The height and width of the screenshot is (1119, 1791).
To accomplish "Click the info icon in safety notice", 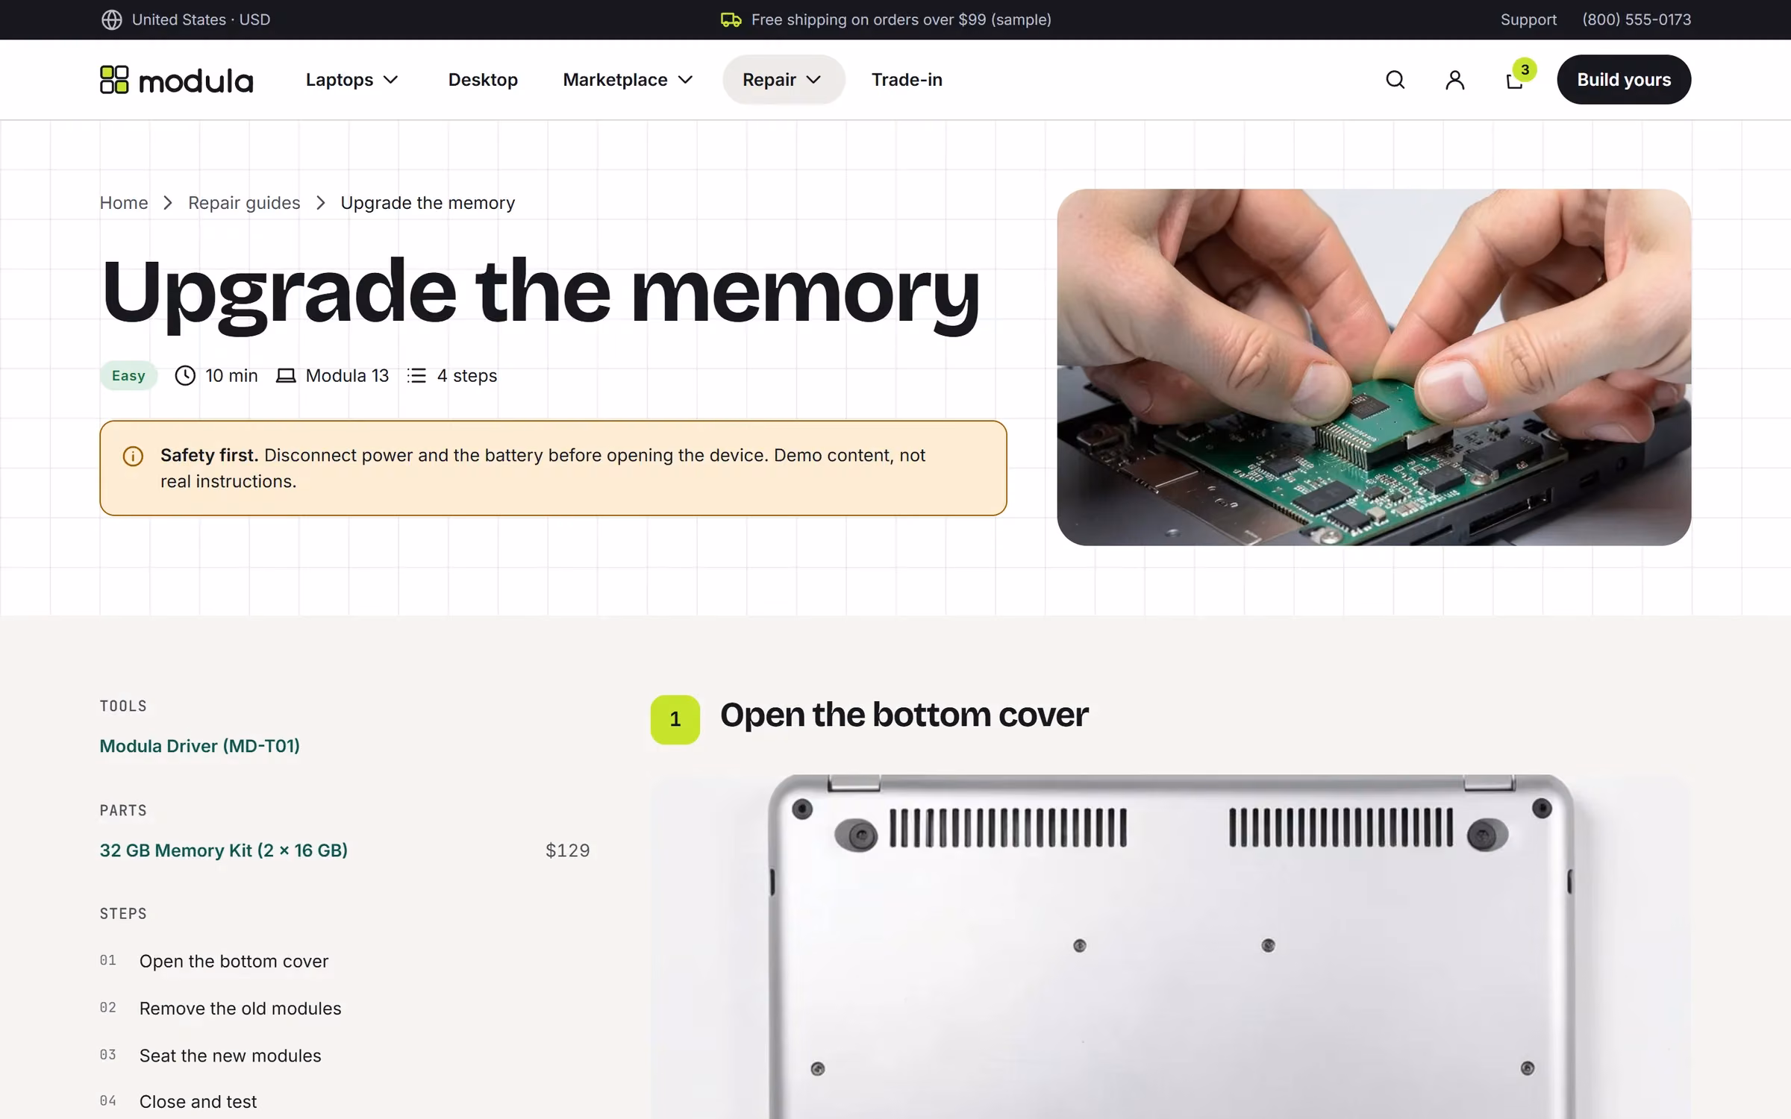I will tap(133, 456).
